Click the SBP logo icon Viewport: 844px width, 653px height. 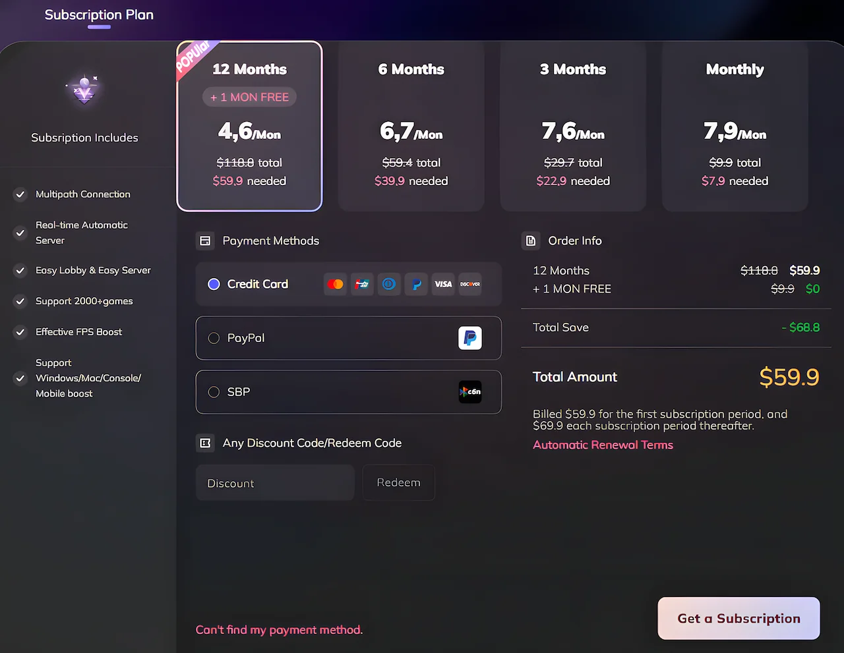pos(470,392)
